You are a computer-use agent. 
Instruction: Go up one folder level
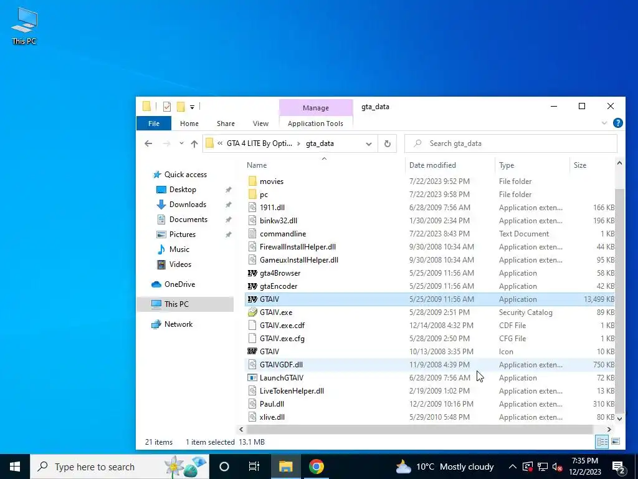click(194, 143)
